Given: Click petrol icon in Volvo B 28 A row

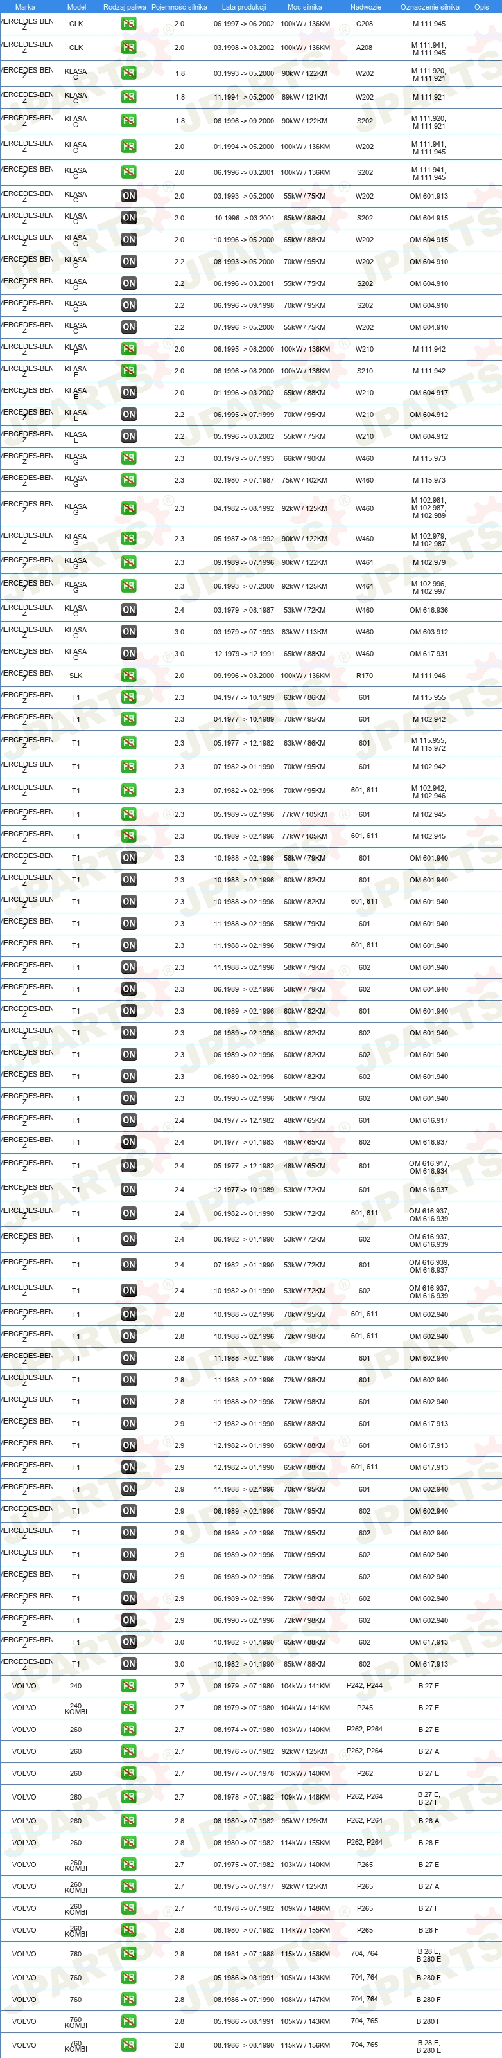Looking at the screenshot, I should (128, 1821).
